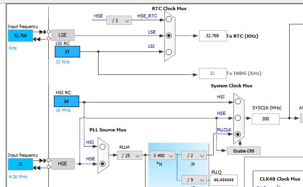The width and height of the screenshot is (303, 187).
Task: Select HSE in System Clock Mux
Action: 238,118
